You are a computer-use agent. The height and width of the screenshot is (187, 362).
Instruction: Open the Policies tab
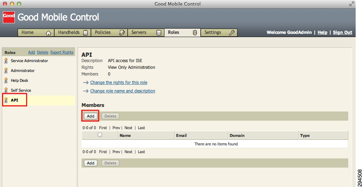pyautogui.click(x=109, y=32)
